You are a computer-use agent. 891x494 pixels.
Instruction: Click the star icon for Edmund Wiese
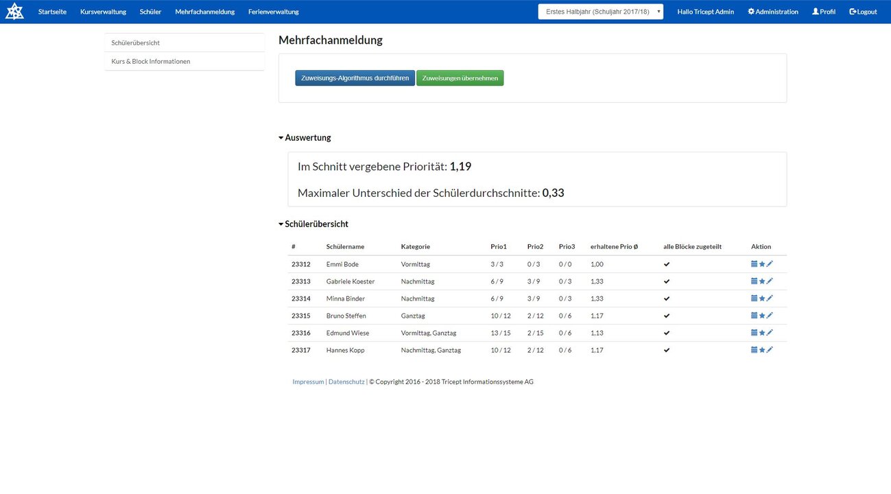coord(762,332)
